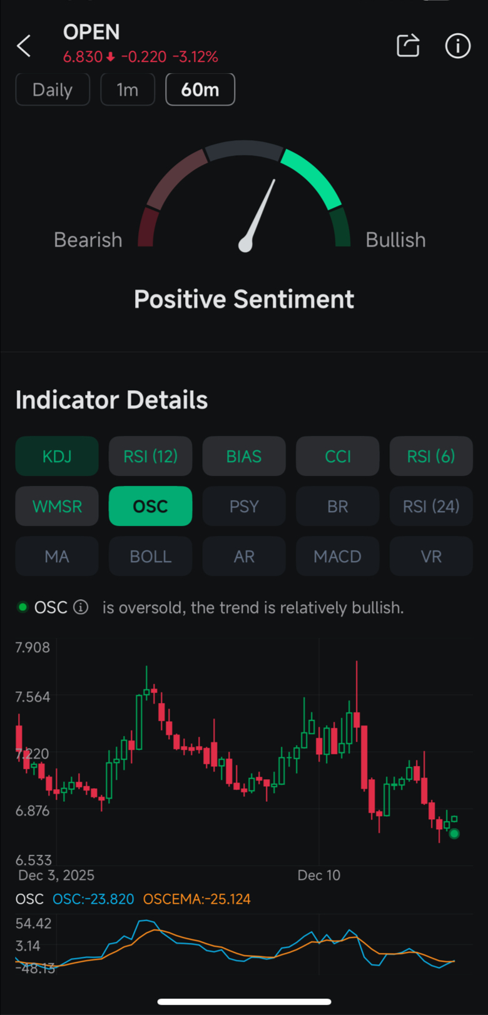The height and width of the screenshot is (1015, 488).
Task: Tap the green dot on latest candle
Action: click(x=454, y=833)
